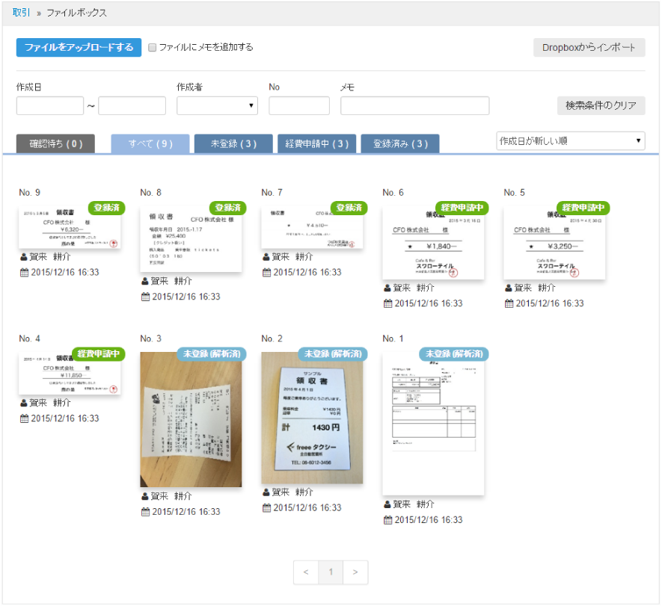Select the 経費申請中 (3) tab
Screen dimensions: 662x606
(x=316, y=144)
